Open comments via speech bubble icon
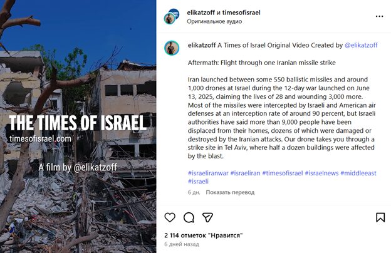 click(x=189, y=217)
